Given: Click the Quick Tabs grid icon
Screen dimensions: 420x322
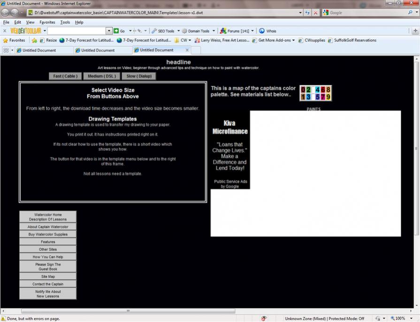Looking at the screenshot, I should click(x=6, y=50).
